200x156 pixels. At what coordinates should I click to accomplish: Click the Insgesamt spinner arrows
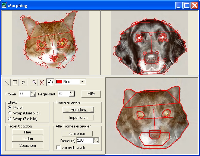[72, 94]
